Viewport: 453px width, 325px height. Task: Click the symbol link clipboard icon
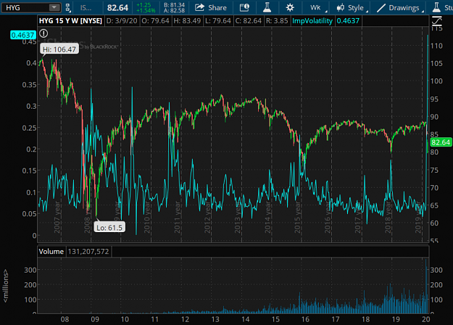[x=68, y=7]
